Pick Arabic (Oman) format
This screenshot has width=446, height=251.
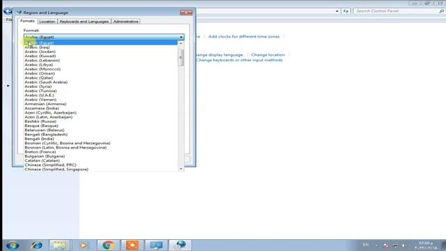(100, 73)
